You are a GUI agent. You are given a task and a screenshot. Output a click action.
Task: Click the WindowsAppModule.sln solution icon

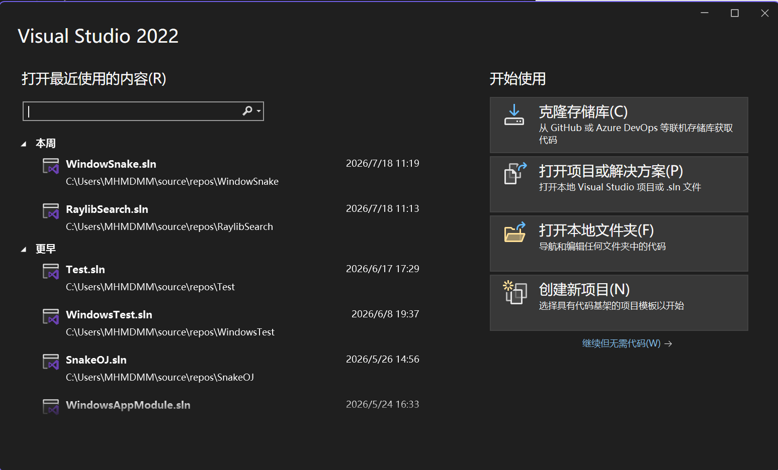coord(51,407)
